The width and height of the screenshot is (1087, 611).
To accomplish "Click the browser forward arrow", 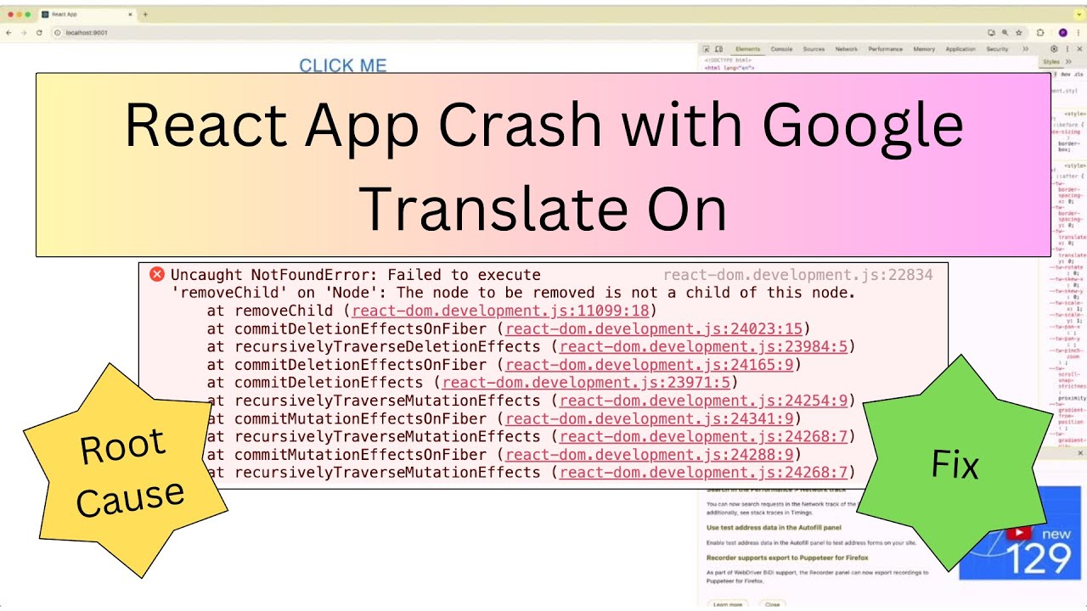I will (24, 32).
